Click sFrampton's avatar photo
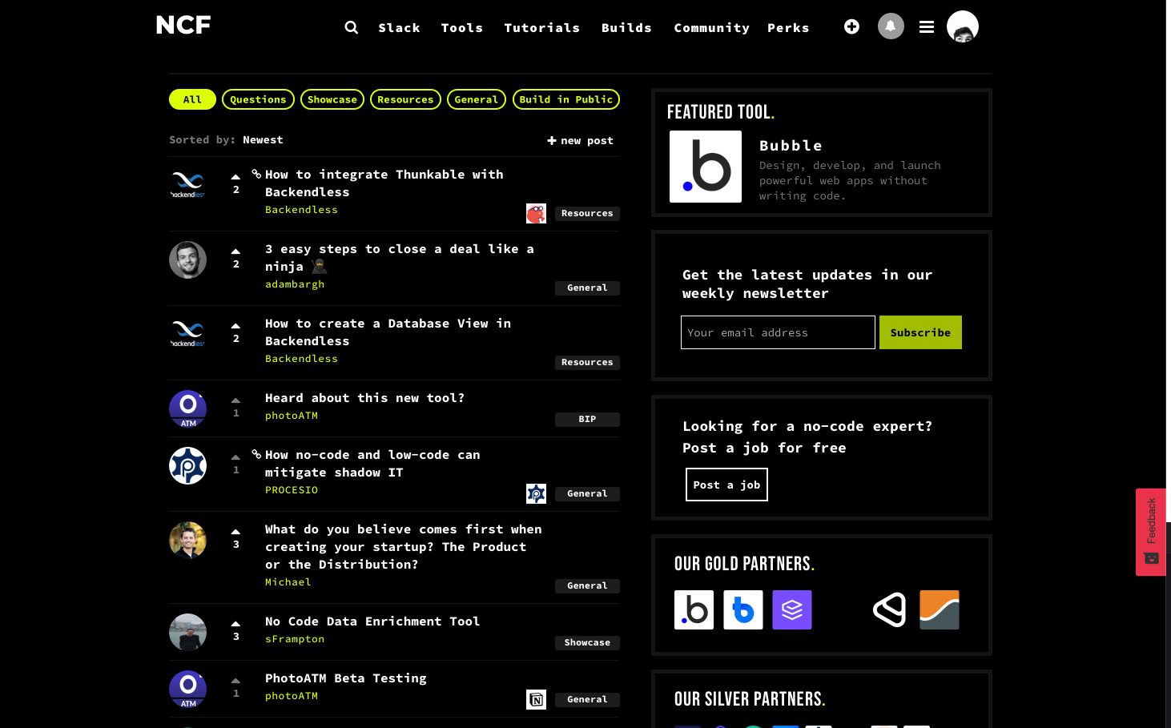The height and width of the screenshot is (728, 1171). pyautogui.click(x=187, y=632)
